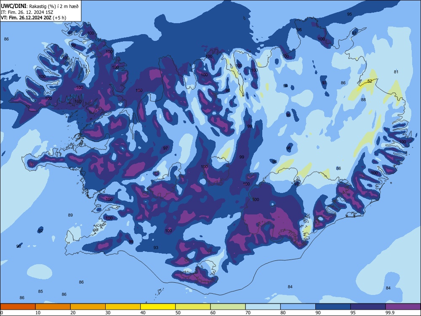Click the '88' humidity value on the map
Image resolution: width=421 pixels, height=316 pixels.
[363, 99]
